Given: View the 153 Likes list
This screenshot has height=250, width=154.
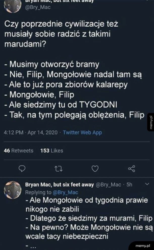Looking at the screenshot, I should point(52,151).
